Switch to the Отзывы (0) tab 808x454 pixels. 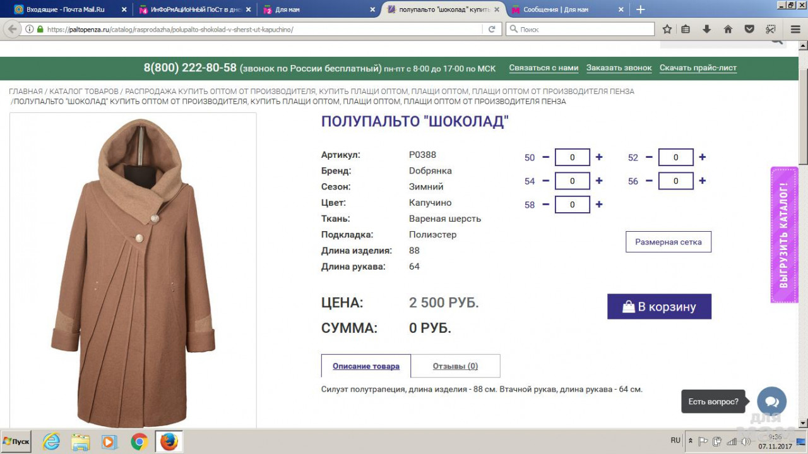point(455,366)
